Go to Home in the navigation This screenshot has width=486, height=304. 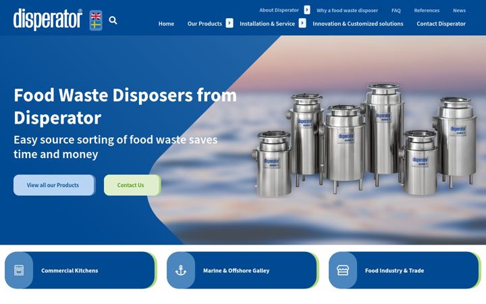click(x=166, y=24)
